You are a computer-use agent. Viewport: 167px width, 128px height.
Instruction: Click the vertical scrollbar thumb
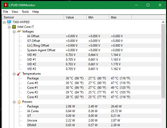click(x=163, y=61)
